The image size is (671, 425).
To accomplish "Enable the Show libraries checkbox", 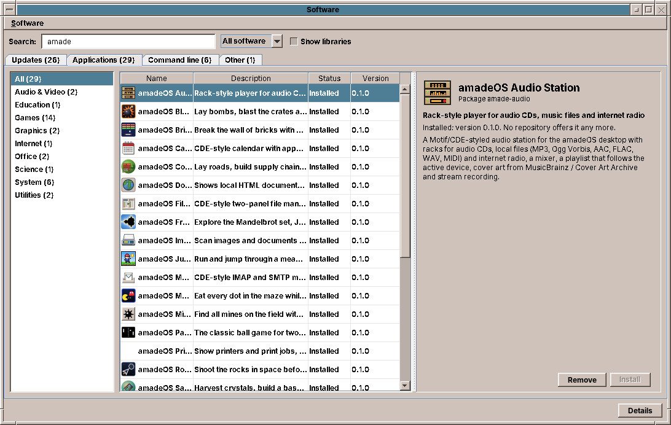I will [x=294, y=41].
